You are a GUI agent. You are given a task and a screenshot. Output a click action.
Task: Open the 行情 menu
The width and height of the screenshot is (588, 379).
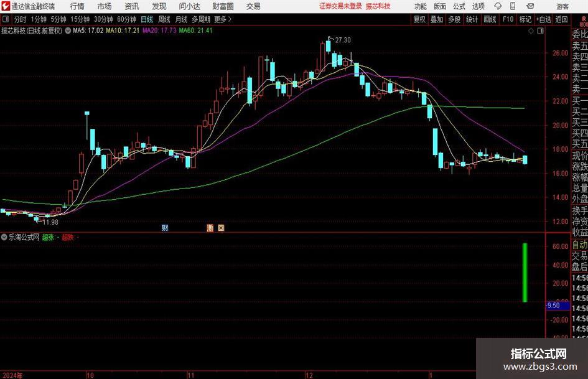pos(77,6)
